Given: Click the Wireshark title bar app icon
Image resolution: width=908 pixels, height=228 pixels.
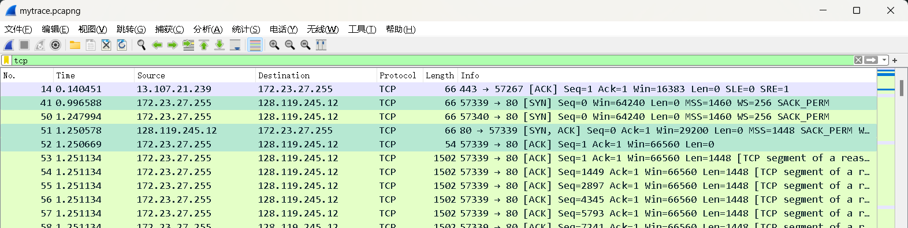Looking at the screenshot, I should [x=10, y=10].
